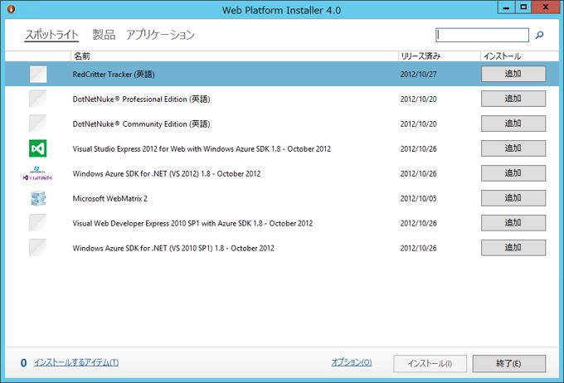
Task: Select DotNetNuke Professional Edition (英語) text
Action: pyautogui.click(x=141, y=99)
